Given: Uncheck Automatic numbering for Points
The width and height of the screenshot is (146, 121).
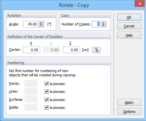Looking at the screenshot, I should click(46, 84).
